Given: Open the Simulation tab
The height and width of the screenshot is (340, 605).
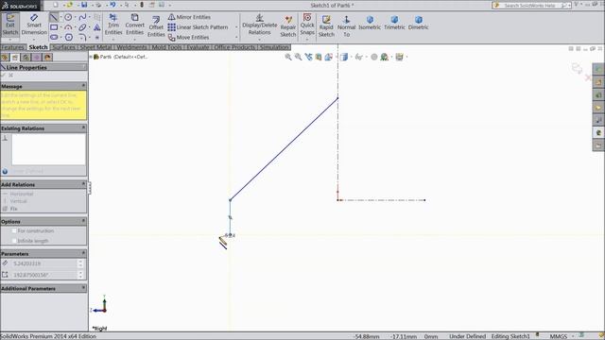Looking at the screenshot, I should point(274,47).
